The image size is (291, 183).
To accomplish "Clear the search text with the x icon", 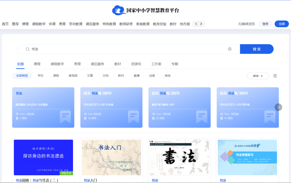I will click(230, 49).
